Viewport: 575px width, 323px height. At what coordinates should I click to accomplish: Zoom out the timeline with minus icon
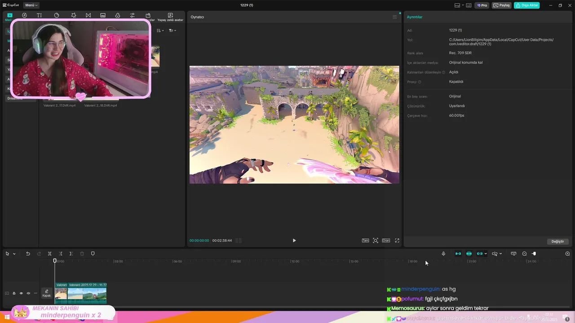(524, 253)
